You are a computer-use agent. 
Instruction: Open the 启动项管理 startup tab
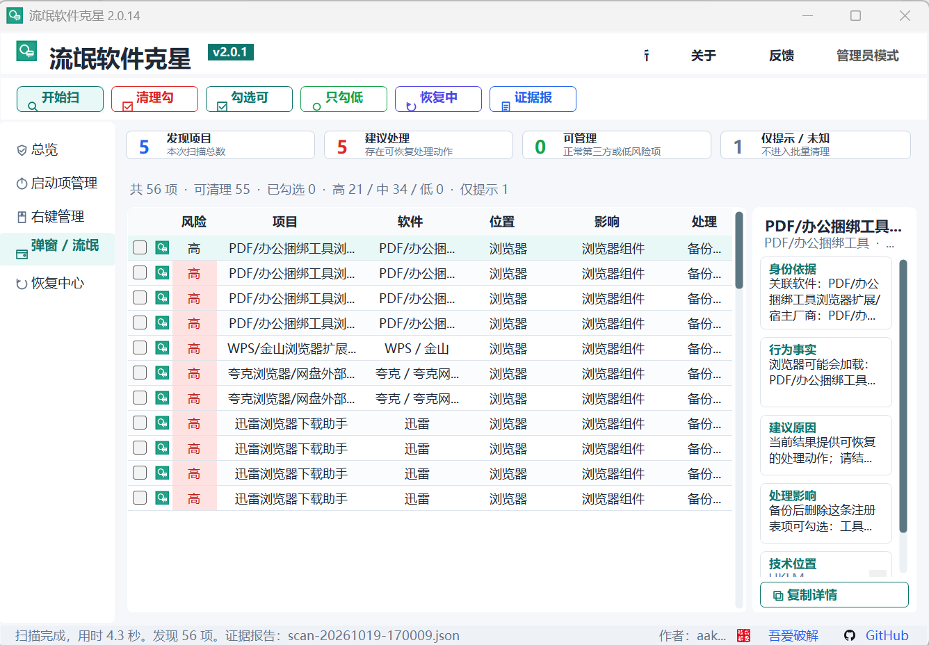click(x=58, y=183)
